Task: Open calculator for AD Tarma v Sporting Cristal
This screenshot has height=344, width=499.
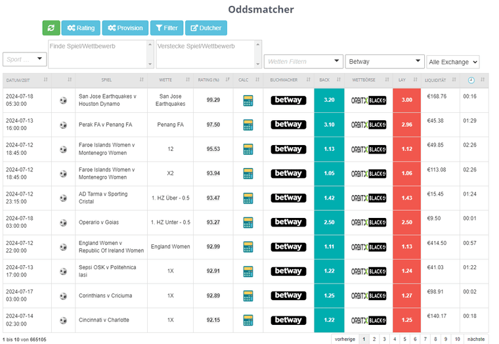Action: pos(248,198)
